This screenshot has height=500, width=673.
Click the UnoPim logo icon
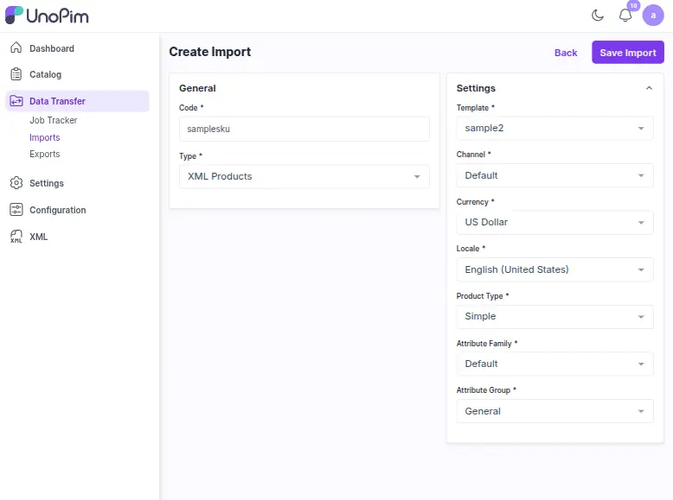point(15,15)
